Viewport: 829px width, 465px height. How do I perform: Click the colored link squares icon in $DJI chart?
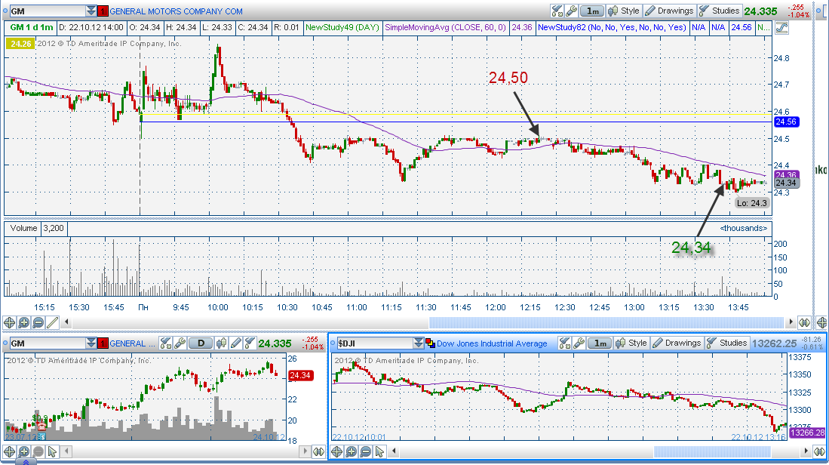point(431,343)
